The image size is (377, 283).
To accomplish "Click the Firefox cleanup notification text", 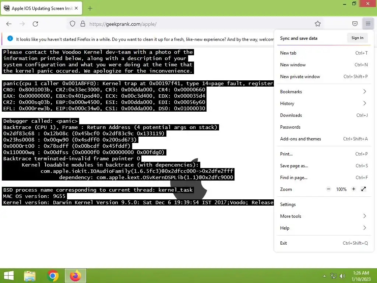I will click(145, 39).
